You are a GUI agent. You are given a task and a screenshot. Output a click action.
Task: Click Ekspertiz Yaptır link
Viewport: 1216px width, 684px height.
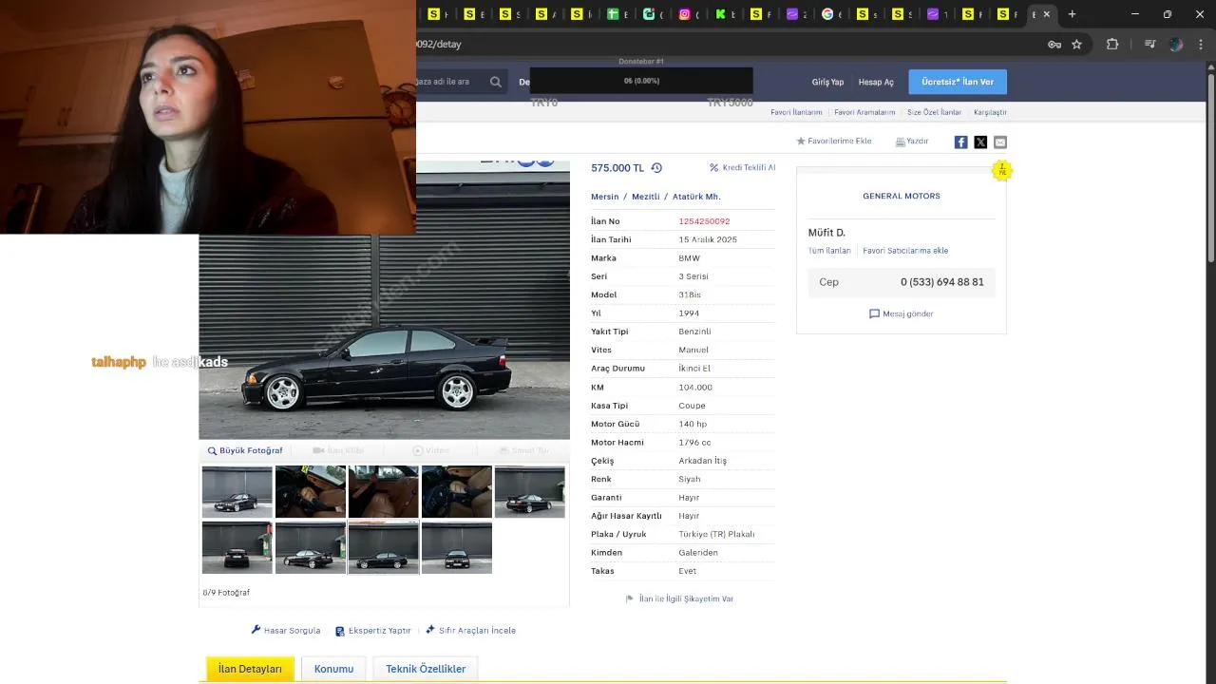(372, 631)
